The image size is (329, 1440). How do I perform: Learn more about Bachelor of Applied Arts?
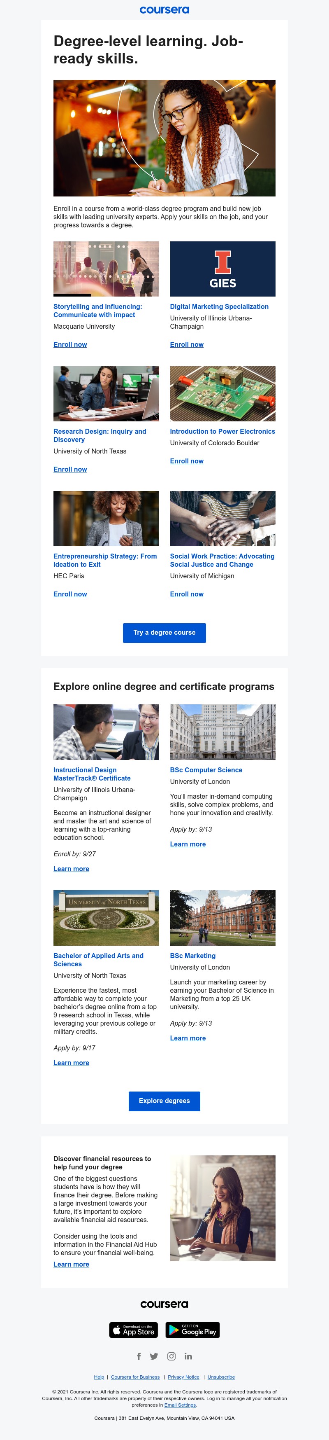click(x=72, y=1063)
